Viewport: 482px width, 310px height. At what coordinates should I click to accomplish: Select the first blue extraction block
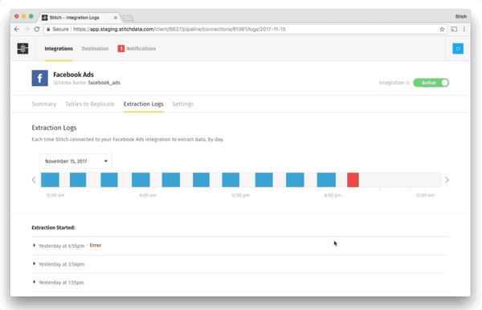point(50,180)
